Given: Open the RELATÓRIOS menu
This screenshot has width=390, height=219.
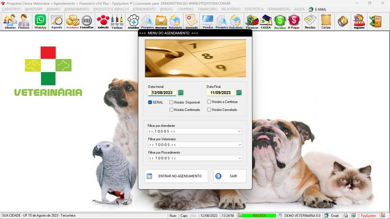Looking at the screenshot, I should pos(232,9).
